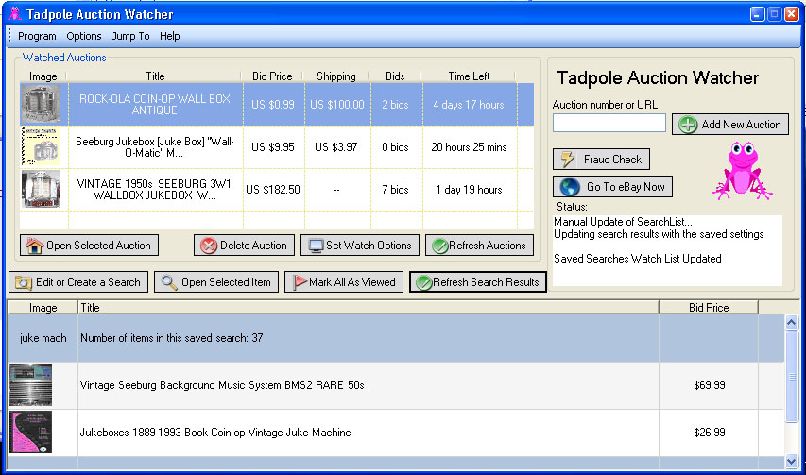Click the red X icon on Delete Auction
This screenshot has height=475, width=806.
209,246
